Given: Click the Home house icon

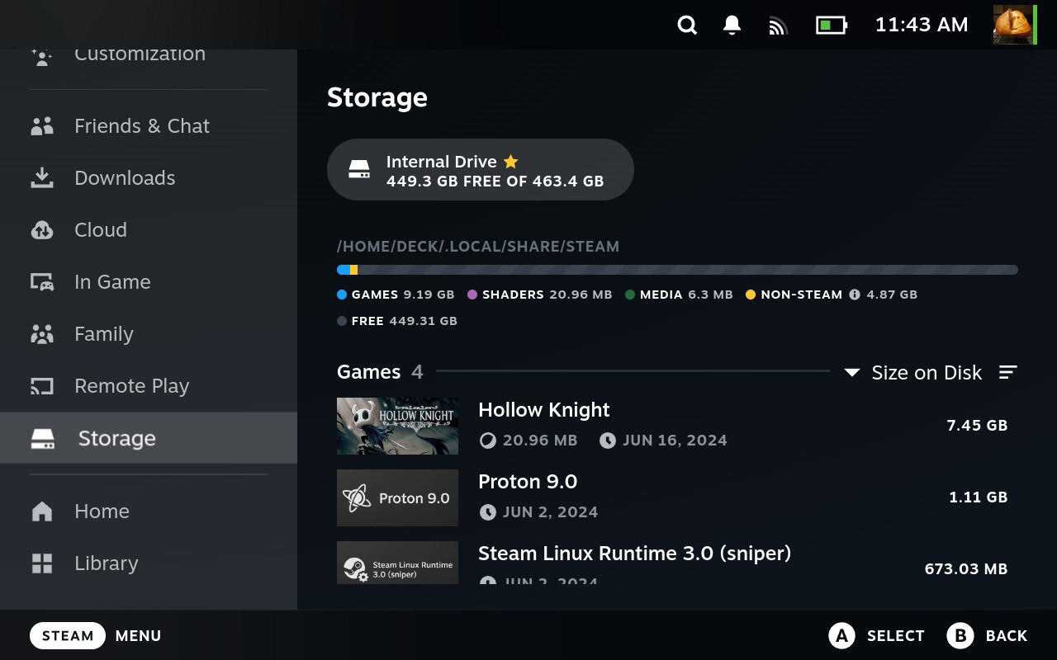Looking at the screenshot, I should 42,511.
